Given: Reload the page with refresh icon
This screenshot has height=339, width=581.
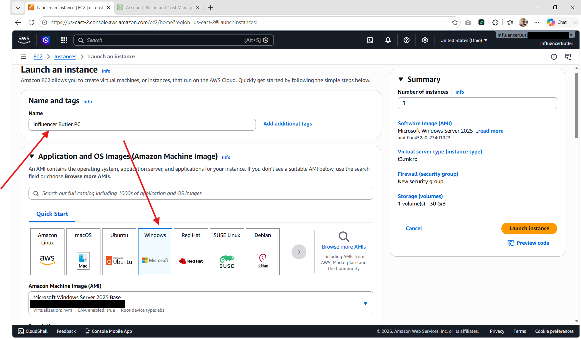Looking at the screenshot, I should point(31,22).
